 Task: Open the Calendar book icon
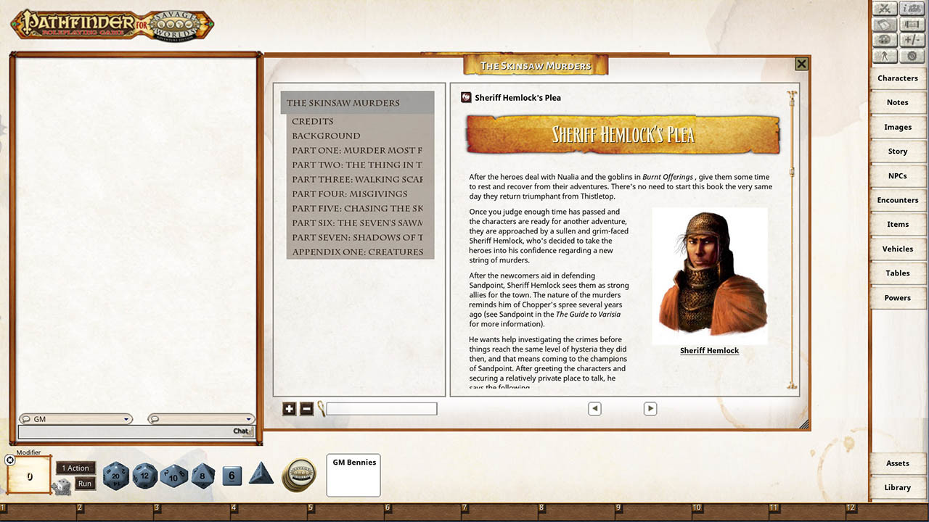coord(885,25)
